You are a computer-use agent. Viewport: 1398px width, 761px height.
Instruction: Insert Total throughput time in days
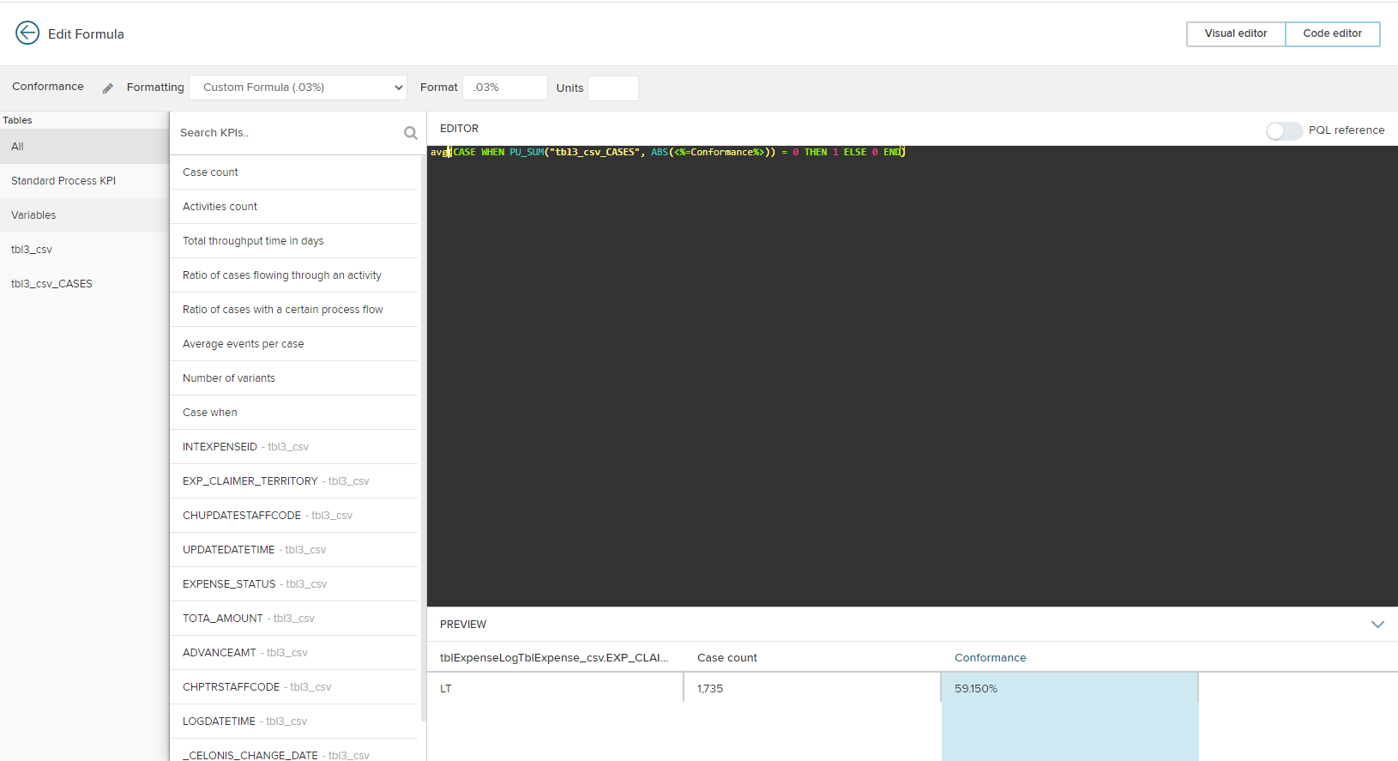(294, 241)
